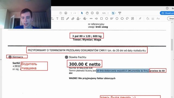This screenshot has height=98, width=174.
Task: Click the 'nr referencyjny:' line
Action: [96, 24]
